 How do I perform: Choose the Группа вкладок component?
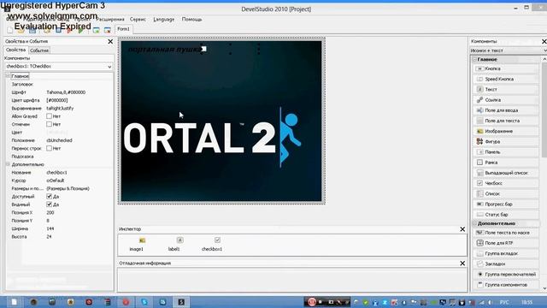pos(505,253)
